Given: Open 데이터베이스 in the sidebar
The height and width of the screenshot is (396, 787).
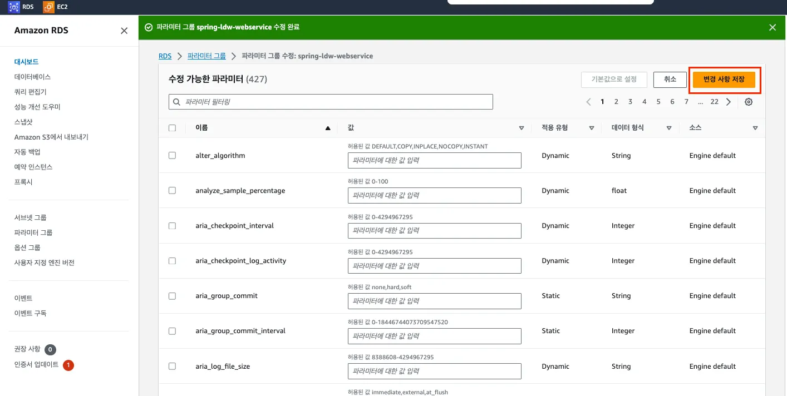Looking at the screenshot, I should 32,77.
